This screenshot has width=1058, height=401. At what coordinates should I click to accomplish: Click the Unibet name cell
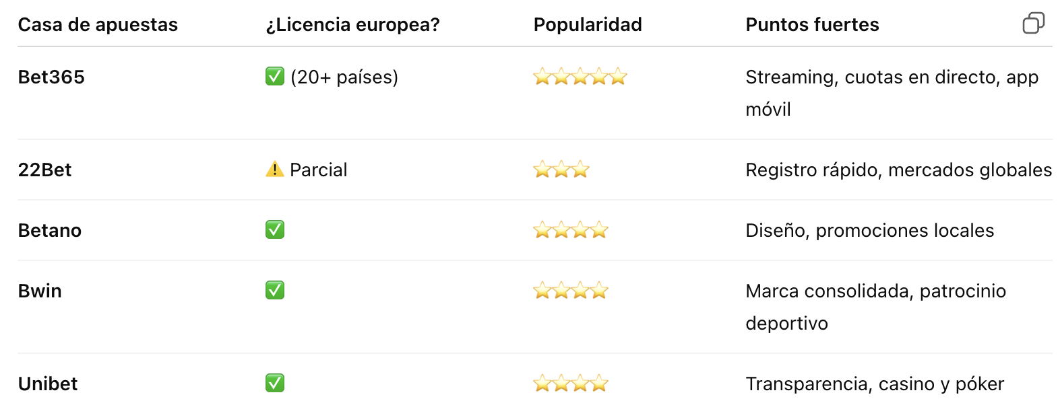48,384
